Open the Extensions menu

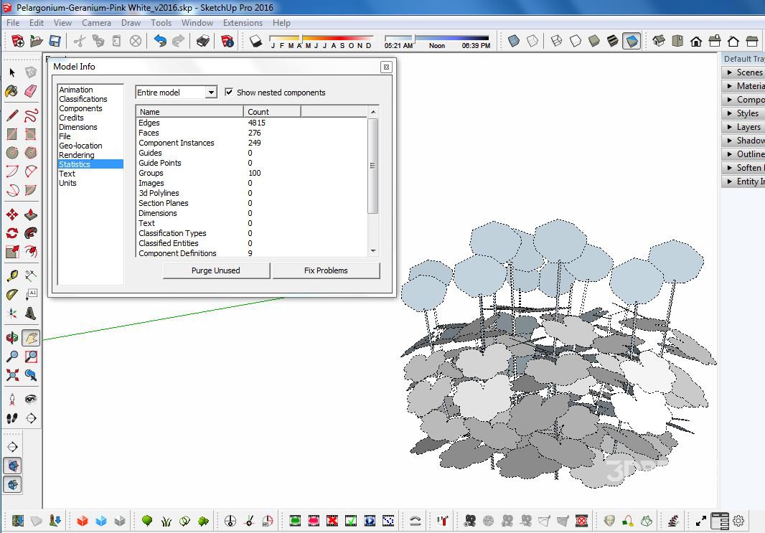243,22
